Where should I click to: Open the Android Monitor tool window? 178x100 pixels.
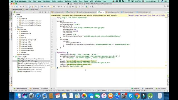point(20,88)
